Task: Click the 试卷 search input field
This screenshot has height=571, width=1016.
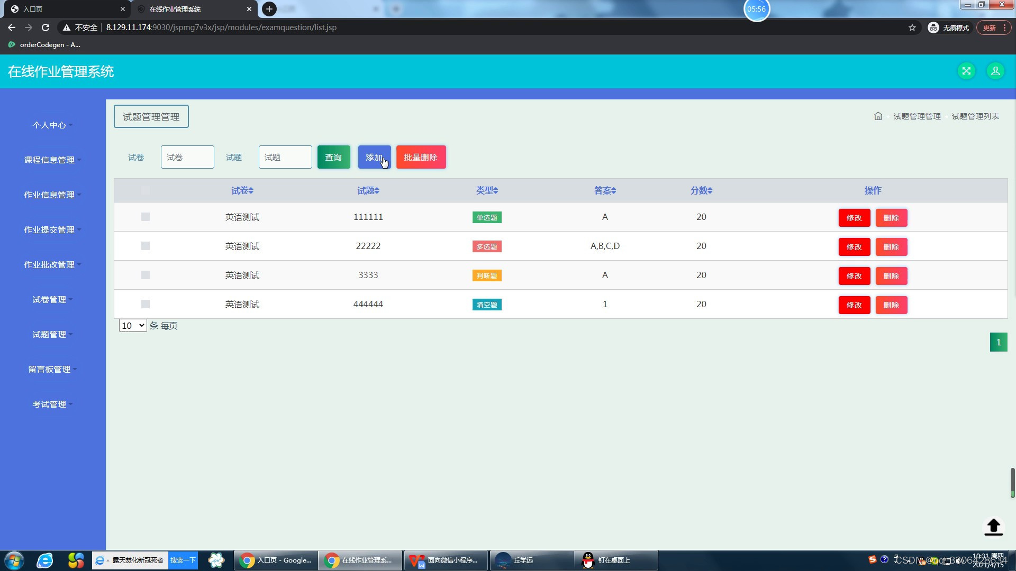Action: (x=187, y=157)
